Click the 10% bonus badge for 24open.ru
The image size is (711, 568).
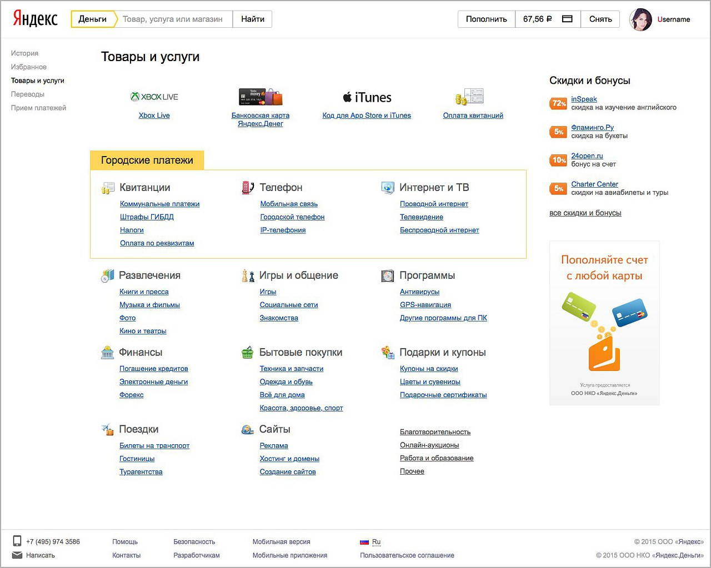coord(558,160)
